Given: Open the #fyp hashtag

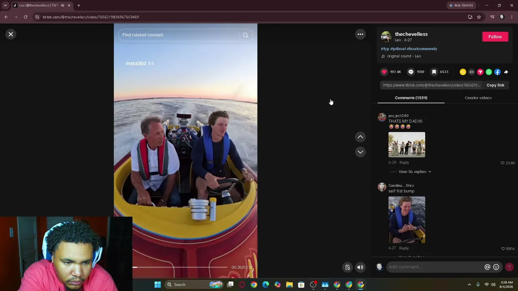Looking at the screenshot, I should [385, 49].
